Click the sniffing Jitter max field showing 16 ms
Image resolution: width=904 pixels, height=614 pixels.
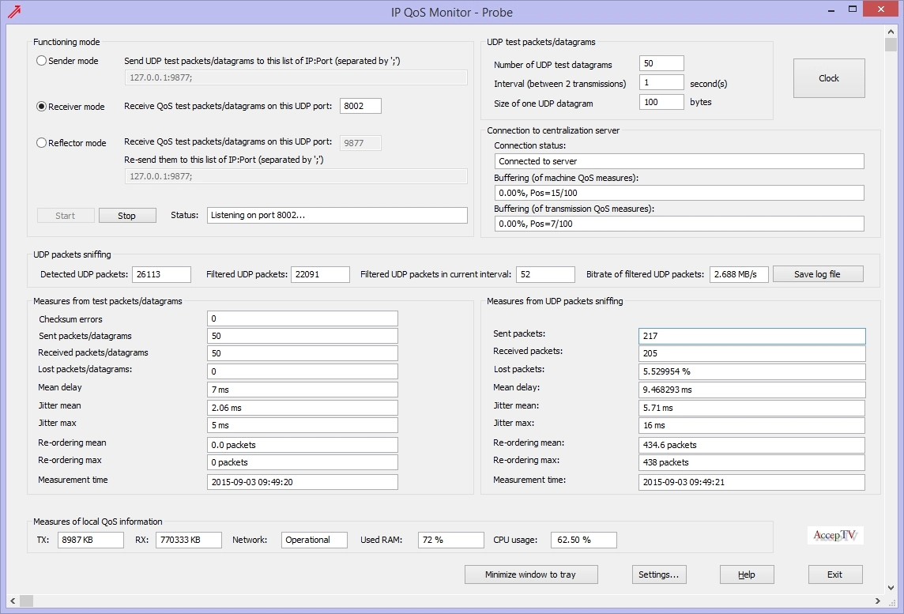(751, 425)
